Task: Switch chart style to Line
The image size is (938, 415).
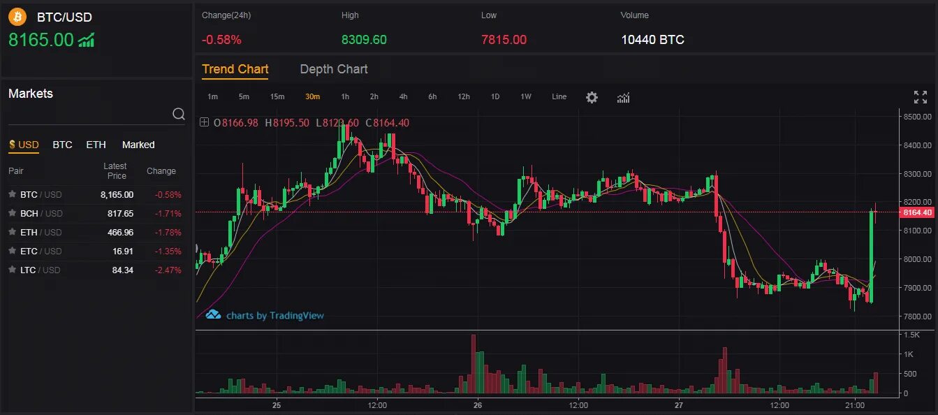Action: click(x=559, y=97)
